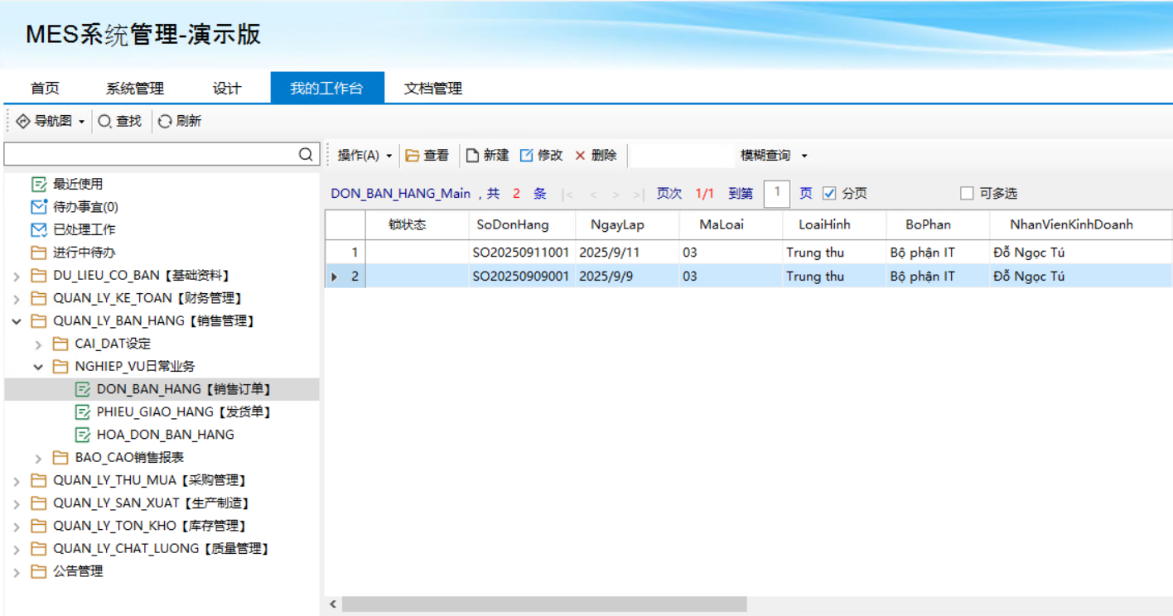The image size is (1173, 616).
Task: Open the 模糊查询 dropdown arrow
Action: [804, 156]
